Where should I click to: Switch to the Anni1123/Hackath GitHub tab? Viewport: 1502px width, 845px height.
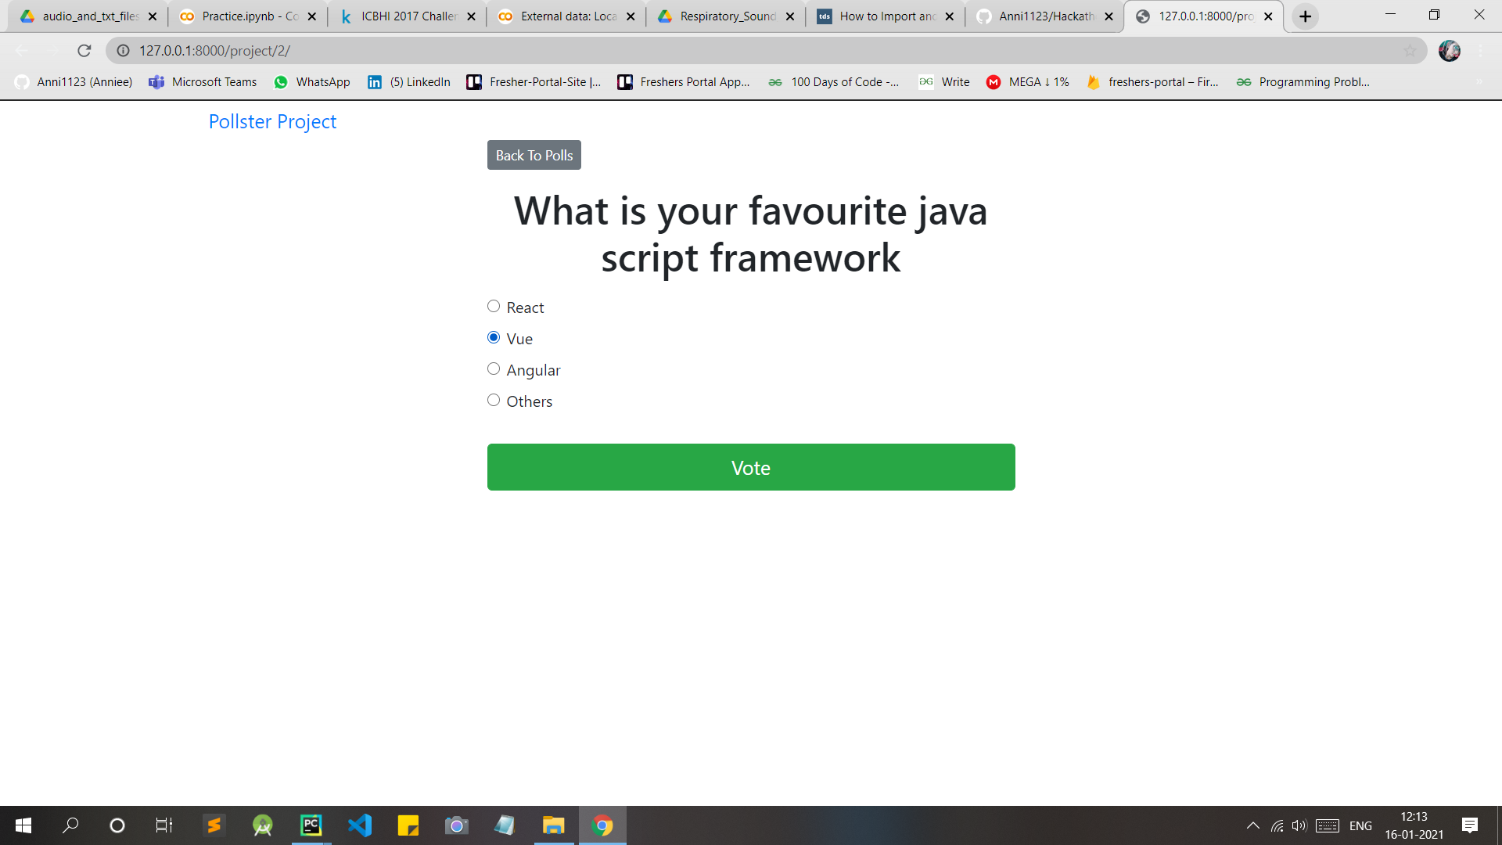click(x=1044, y=16)
